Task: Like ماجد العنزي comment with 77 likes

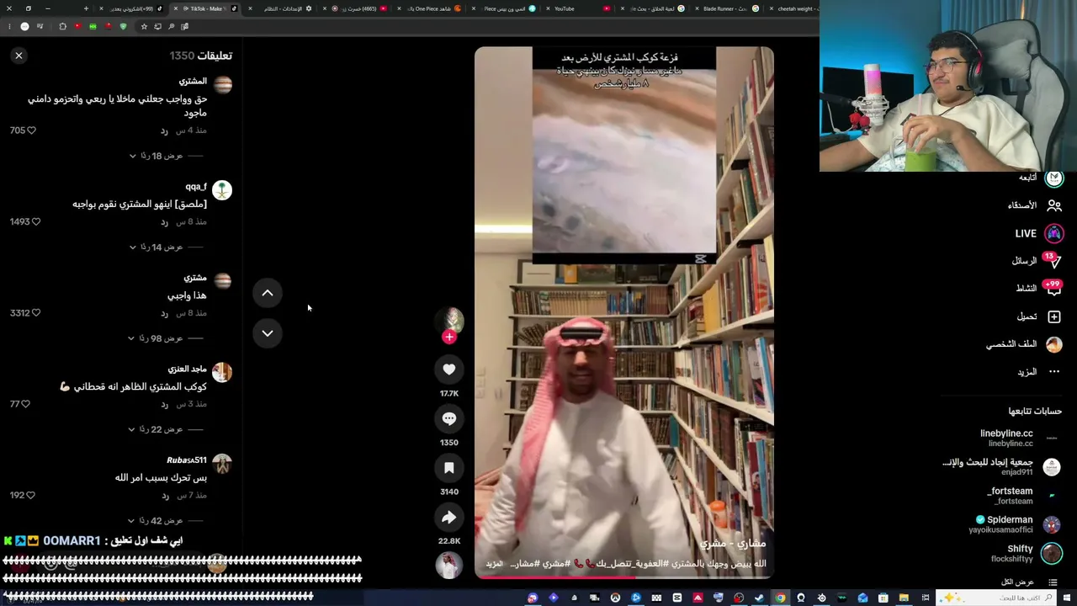Action: 25,404
